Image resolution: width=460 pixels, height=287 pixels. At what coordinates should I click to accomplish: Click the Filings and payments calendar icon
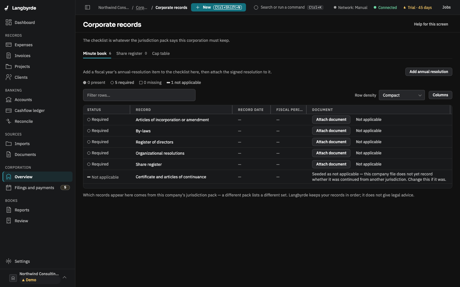[9, 188]
